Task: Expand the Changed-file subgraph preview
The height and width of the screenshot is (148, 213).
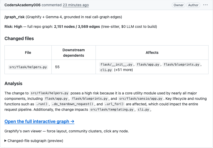Action: 34,141
